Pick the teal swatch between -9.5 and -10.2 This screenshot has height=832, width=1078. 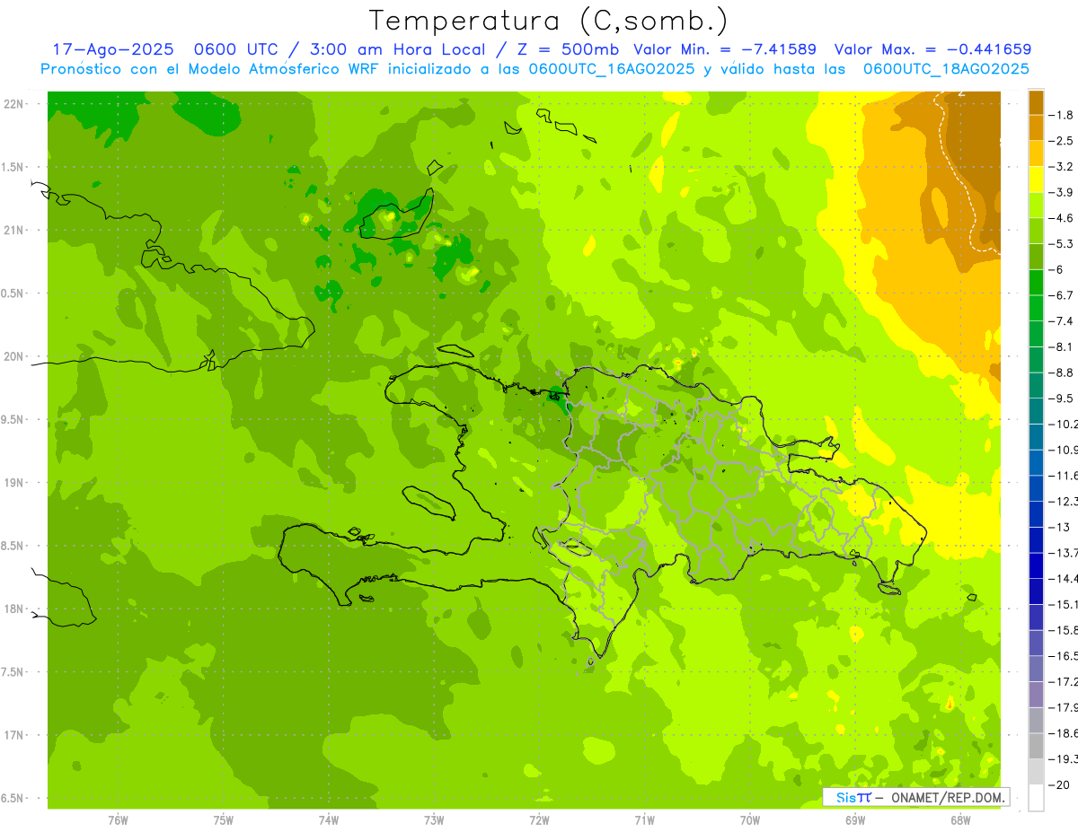click(x=1036, y=411)
